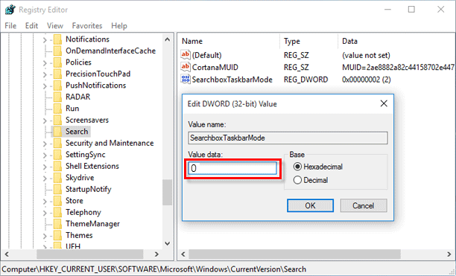Click the CortanaMUID string value icon
Screen dimensions: 456x276
[186, 67]
